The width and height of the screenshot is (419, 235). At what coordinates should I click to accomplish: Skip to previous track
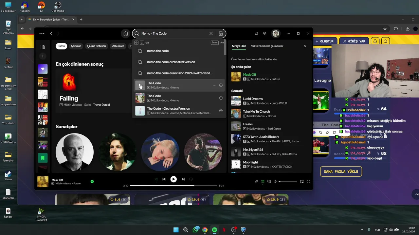pos(164,179)
